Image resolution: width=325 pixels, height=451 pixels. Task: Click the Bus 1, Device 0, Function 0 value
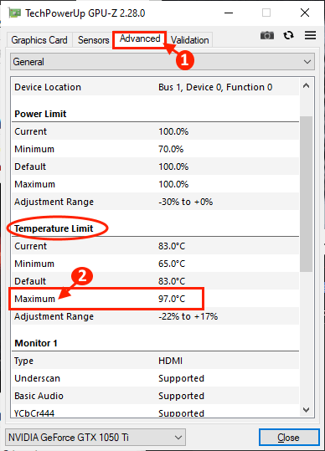pos(215,87)
